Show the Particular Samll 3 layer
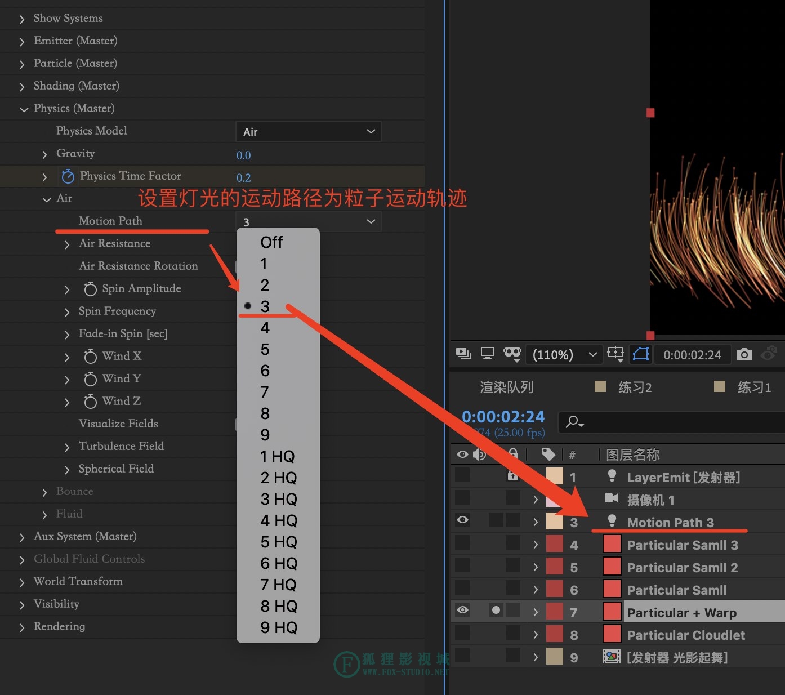The image size is (785, 695). coord(462,542)
